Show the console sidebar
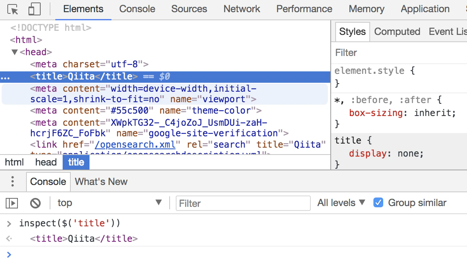This screenshot has height=275, width=467. pyautogui.click(x=12, y=203)
